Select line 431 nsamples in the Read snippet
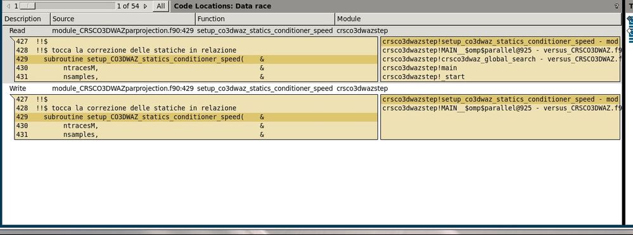633x235 pixels. [196, 77]
